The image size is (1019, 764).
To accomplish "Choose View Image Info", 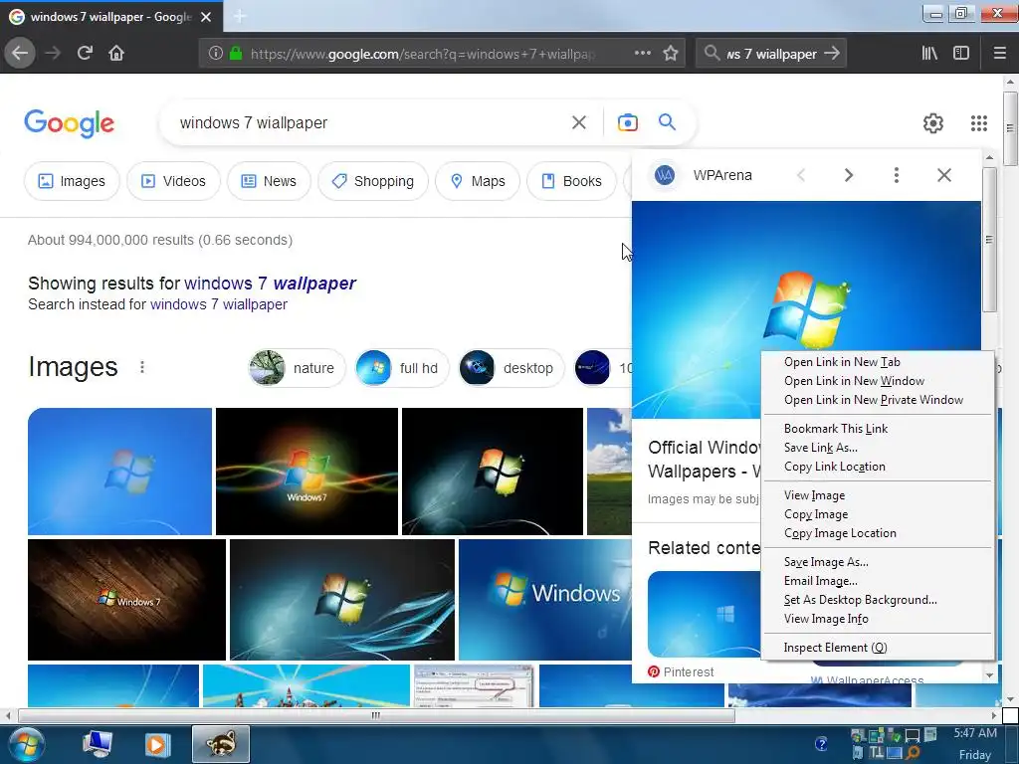I will click(878, 619).
